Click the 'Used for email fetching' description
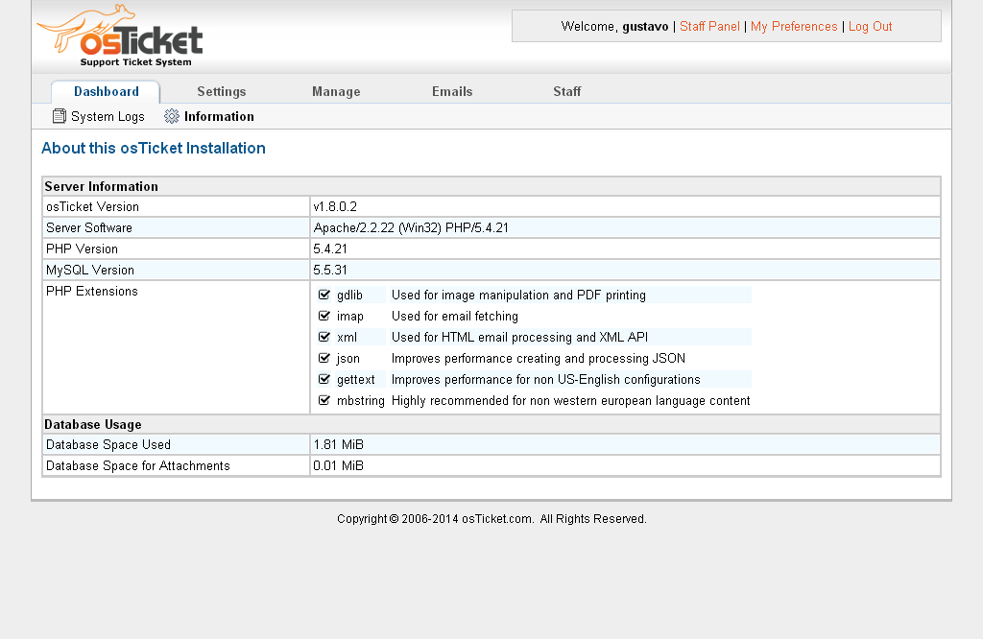983x639 pixels. point(454,317)
